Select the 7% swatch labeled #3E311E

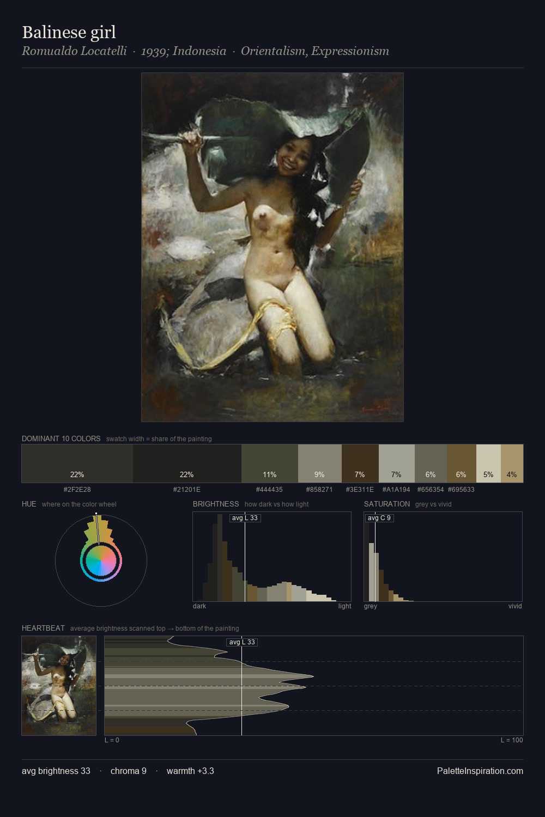click(x=360, y=464)
